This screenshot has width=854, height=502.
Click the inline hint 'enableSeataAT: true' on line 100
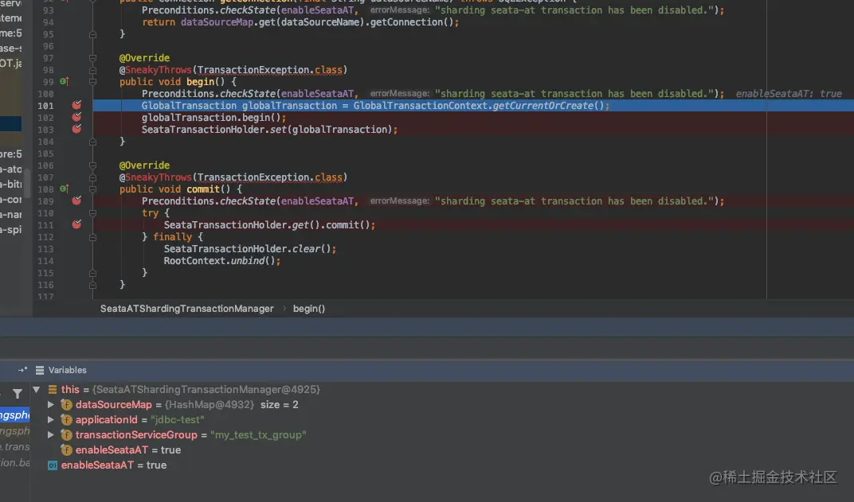[x=789, y=94]
